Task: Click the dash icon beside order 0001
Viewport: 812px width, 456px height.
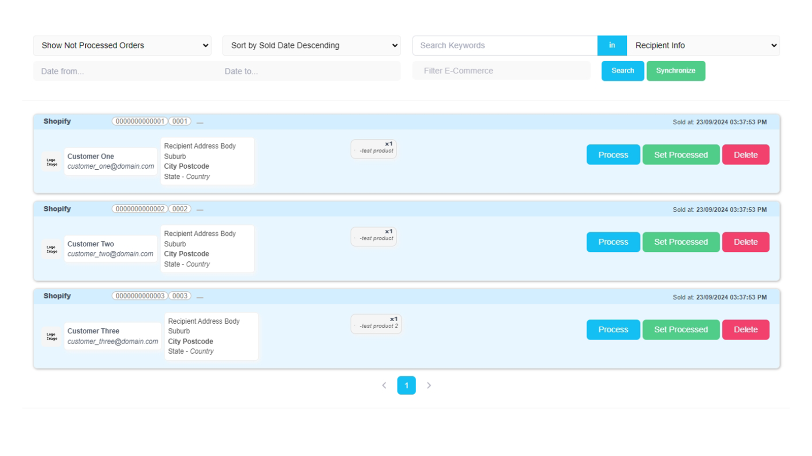Action: click(x=200, y=123)
